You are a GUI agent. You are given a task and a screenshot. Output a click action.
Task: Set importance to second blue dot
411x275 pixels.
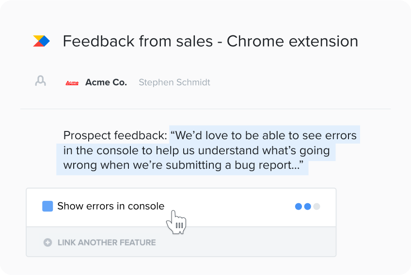pyautogui.click(x=307, y=207)
